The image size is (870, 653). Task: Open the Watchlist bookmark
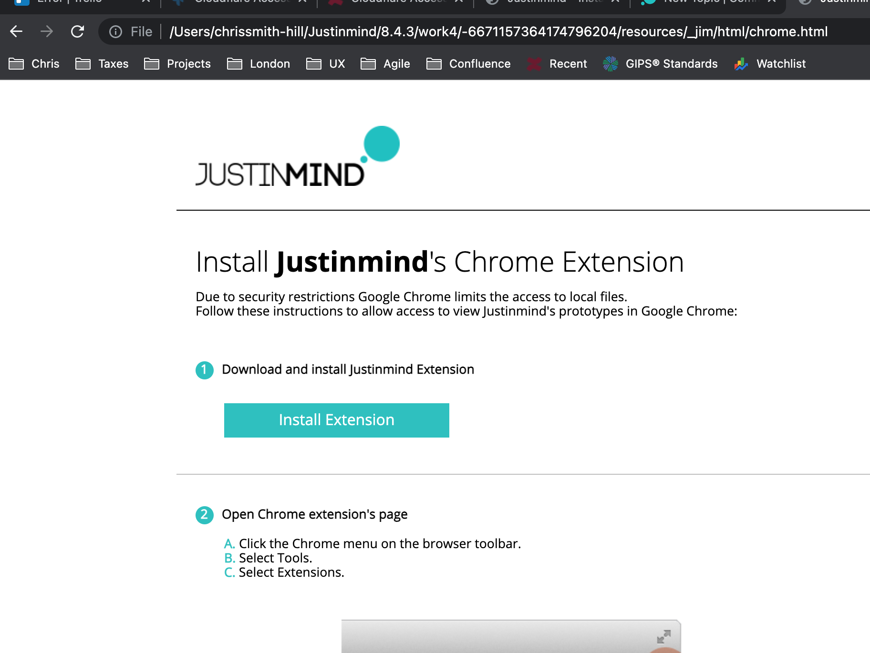[x=770, y=64]
